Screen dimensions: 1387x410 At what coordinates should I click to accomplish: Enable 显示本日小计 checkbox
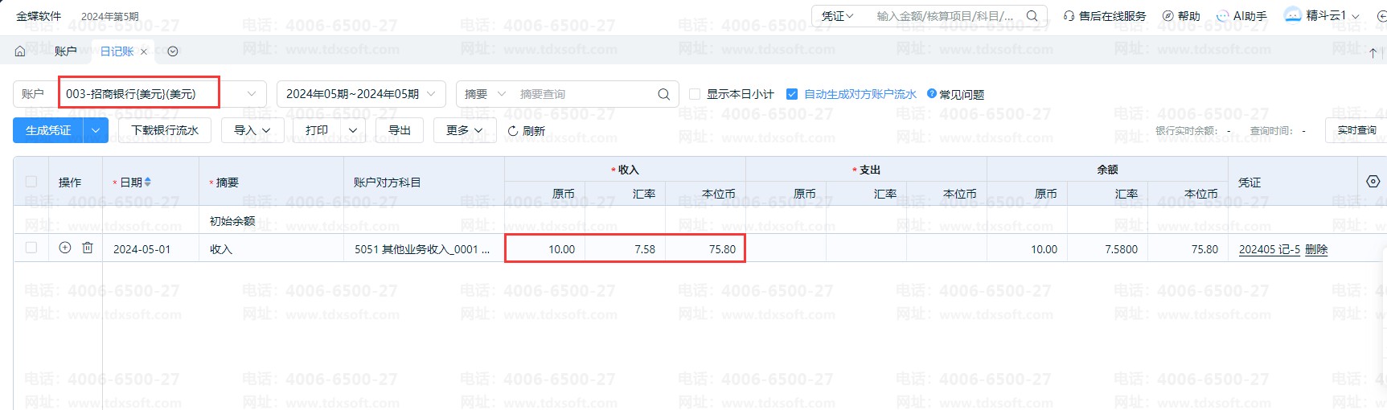pyautogui.click(x=696, y=94)
